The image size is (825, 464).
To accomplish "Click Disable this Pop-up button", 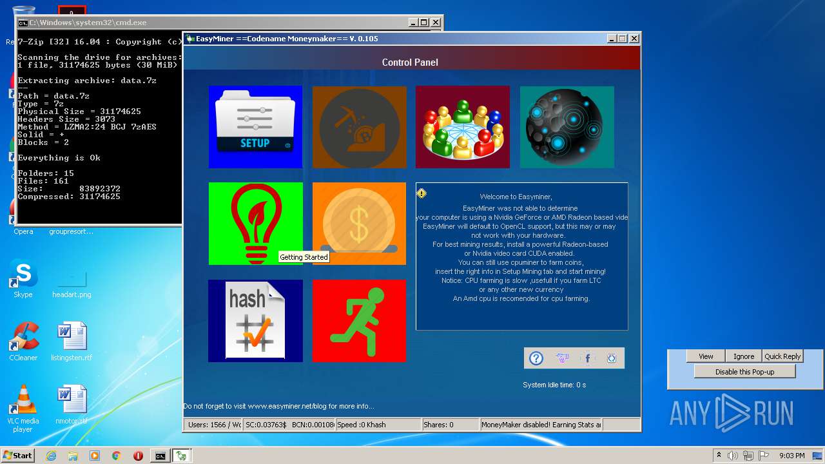I will (744, 372).
